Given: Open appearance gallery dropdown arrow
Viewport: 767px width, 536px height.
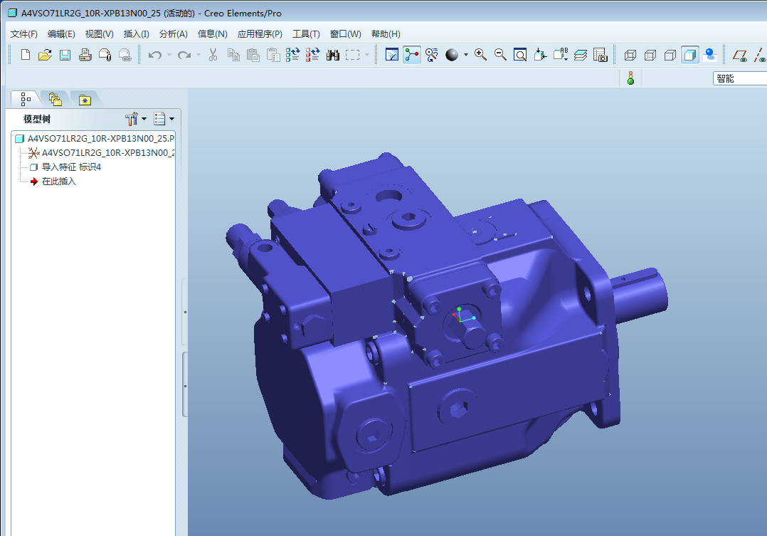Looking at the screenshot, I should click(465, 55).
